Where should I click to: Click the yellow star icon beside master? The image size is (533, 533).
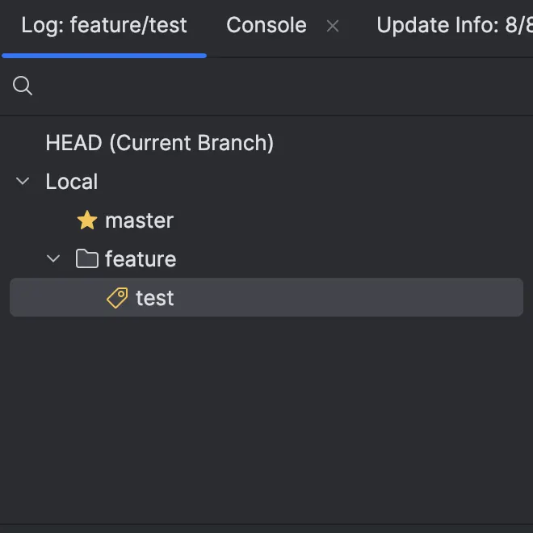(86, 220)
